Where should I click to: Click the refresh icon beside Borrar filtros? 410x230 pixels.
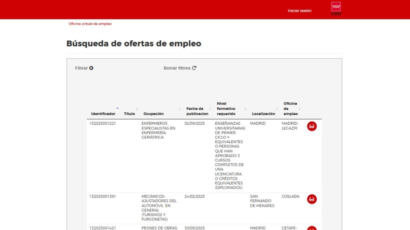pos(194,68)
